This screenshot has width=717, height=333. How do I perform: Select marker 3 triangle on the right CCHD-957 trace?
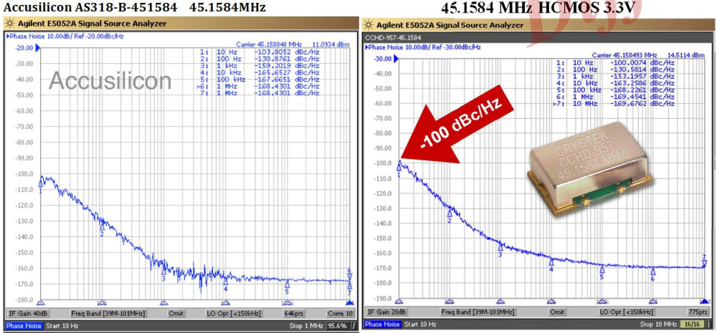[x=500, y=247]
